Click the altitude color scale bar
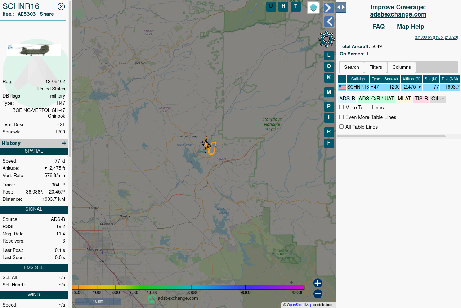Screen dimensions: 461x308 [188, 287]
